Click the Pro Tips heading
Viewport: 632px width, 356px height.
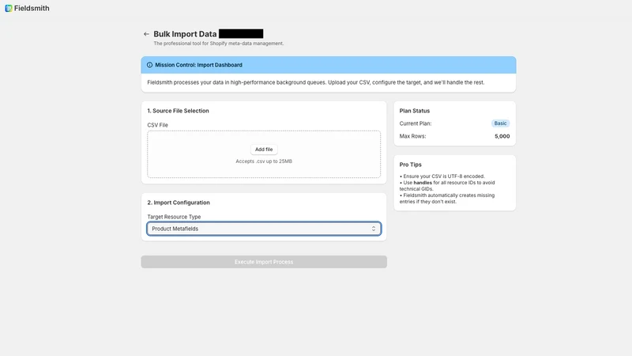pos(410,165)
